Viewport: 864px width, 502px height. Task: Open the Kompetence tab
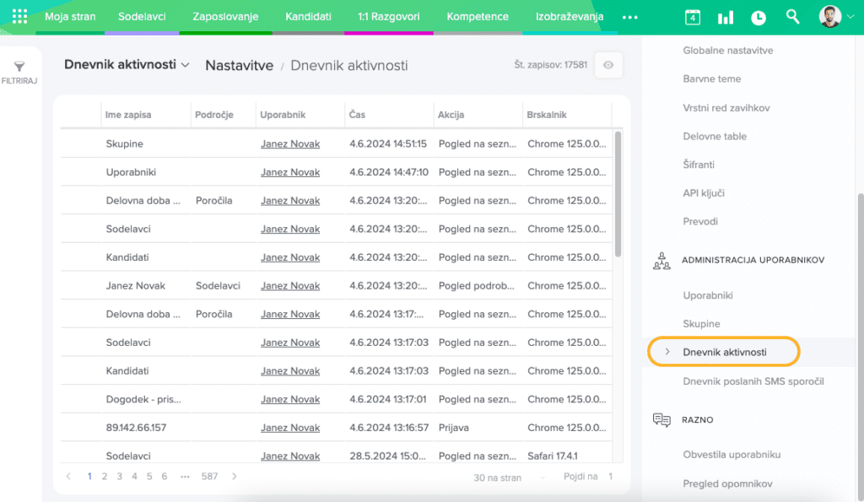[x=478, y=17]
